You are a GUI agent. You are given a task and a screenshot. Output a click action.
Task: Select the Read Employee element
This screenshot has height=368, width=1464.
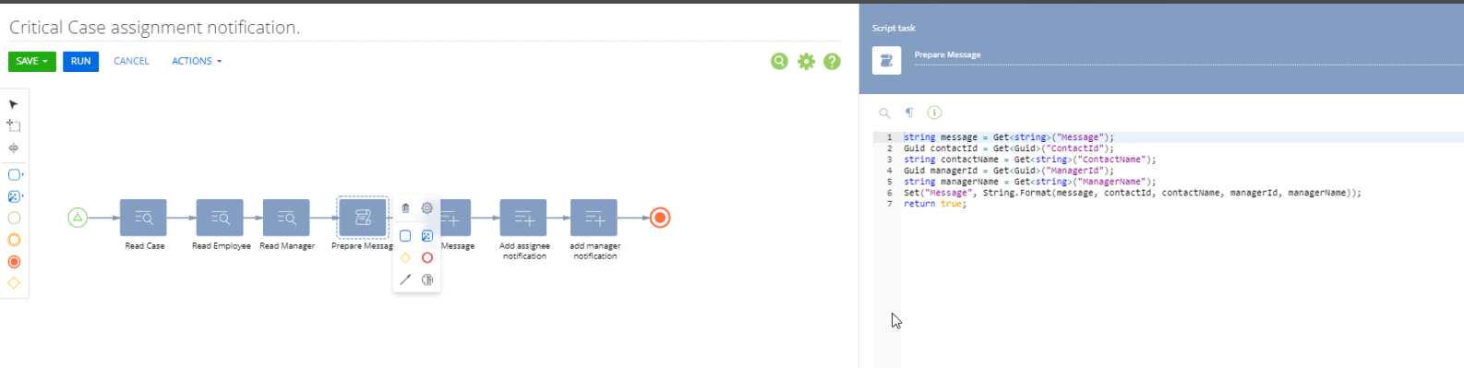[220, 218]
